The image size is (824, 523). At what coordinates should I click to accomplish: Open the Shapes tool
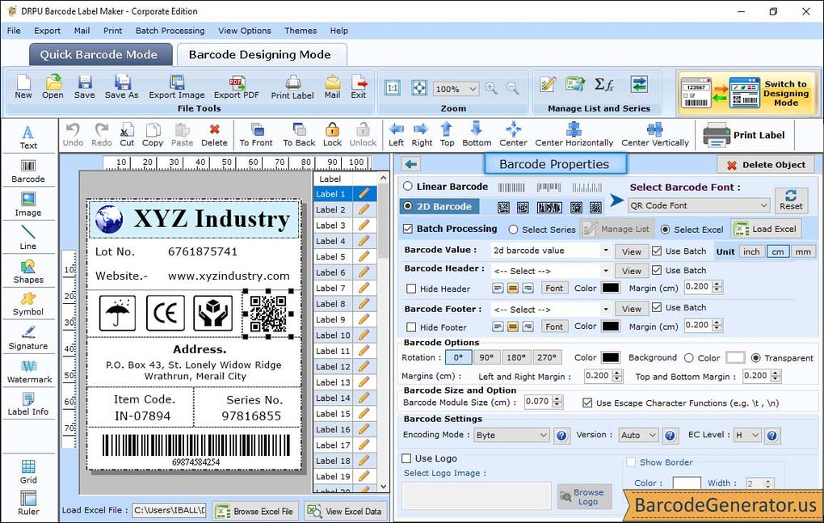[x=29, y=270]
